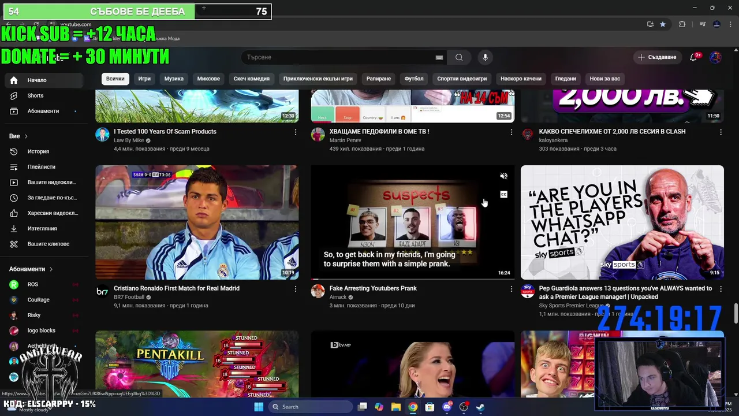Start voice search with microphone icon
739x416 pixels.
(x=485, y=57)
